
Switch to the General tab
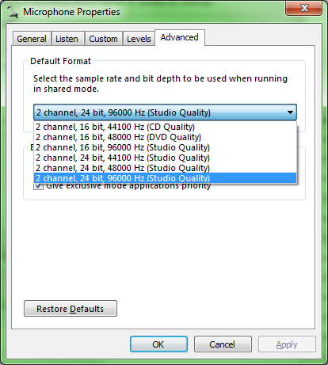(32, 39)
